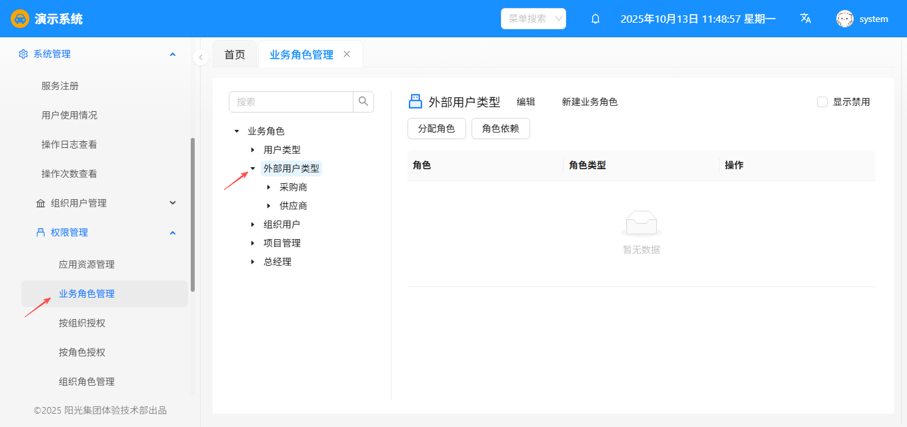Click the sidebar vertical scrollbar
This screenshot has width=907, height=427.
(x=193, y=213)
